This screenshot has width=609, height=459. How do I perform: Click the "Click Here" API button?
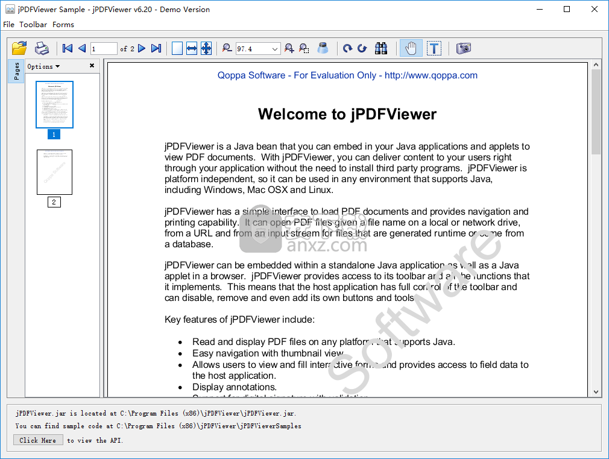coord(38,440)
